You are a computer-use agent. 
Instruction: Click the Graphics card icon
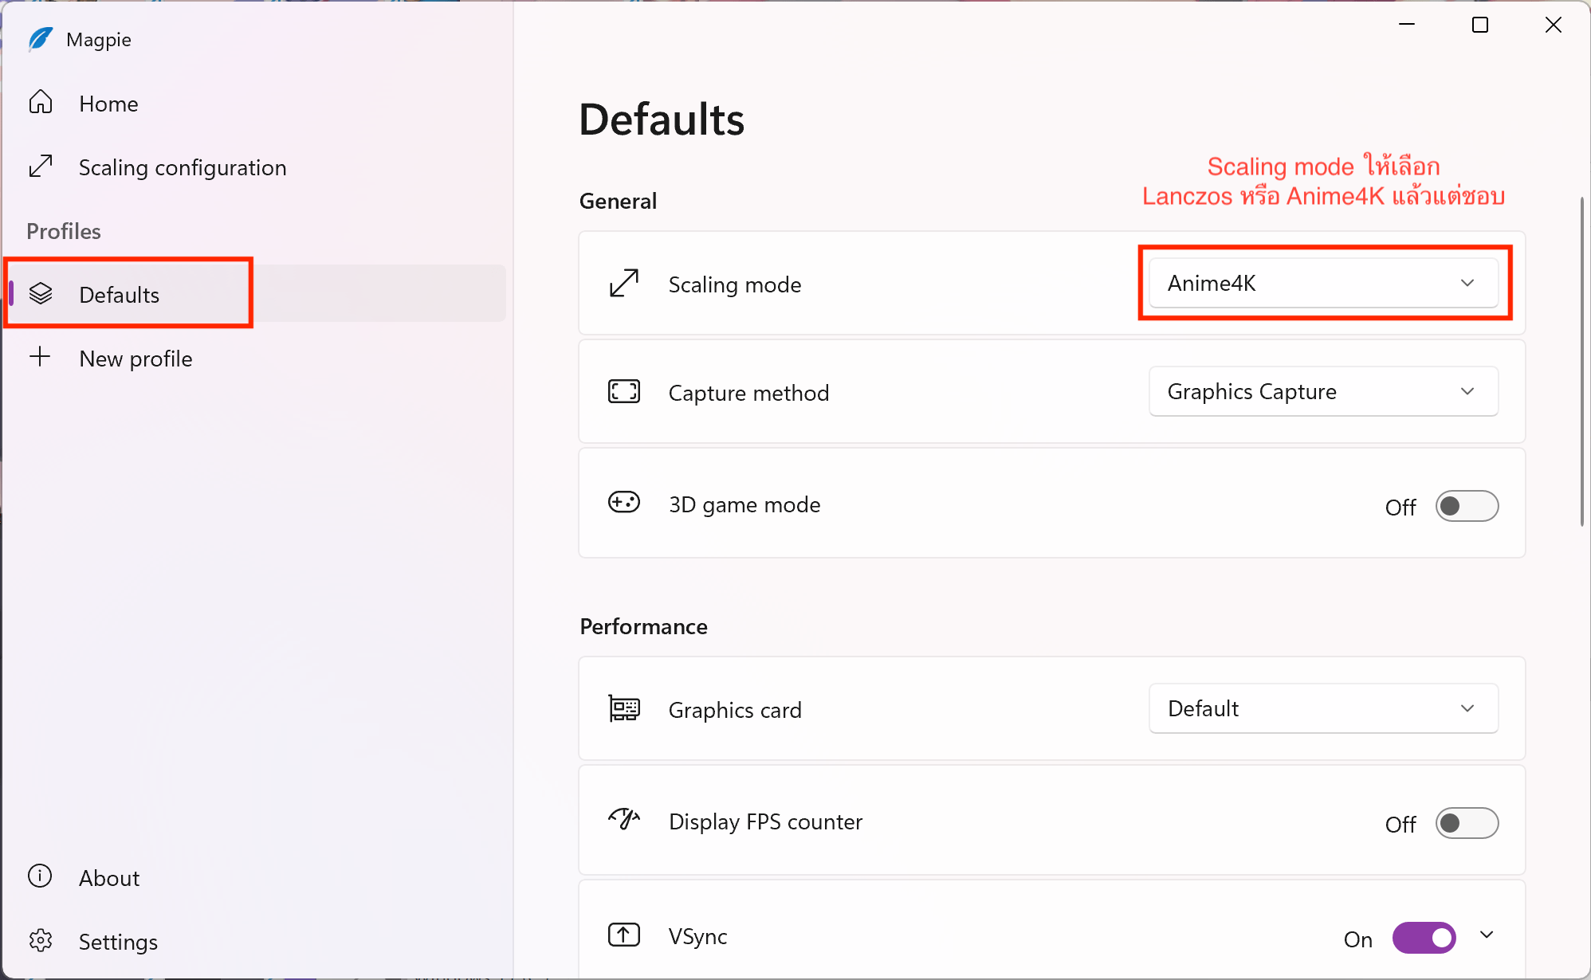(x=623, y=708)
